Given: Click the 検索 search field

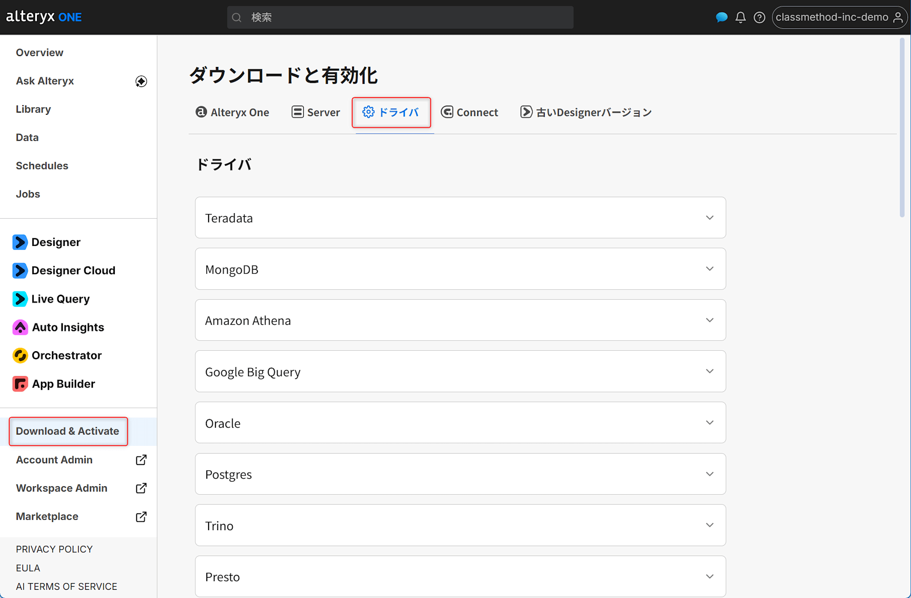Looking at the screenshot, I should point(400,17).
